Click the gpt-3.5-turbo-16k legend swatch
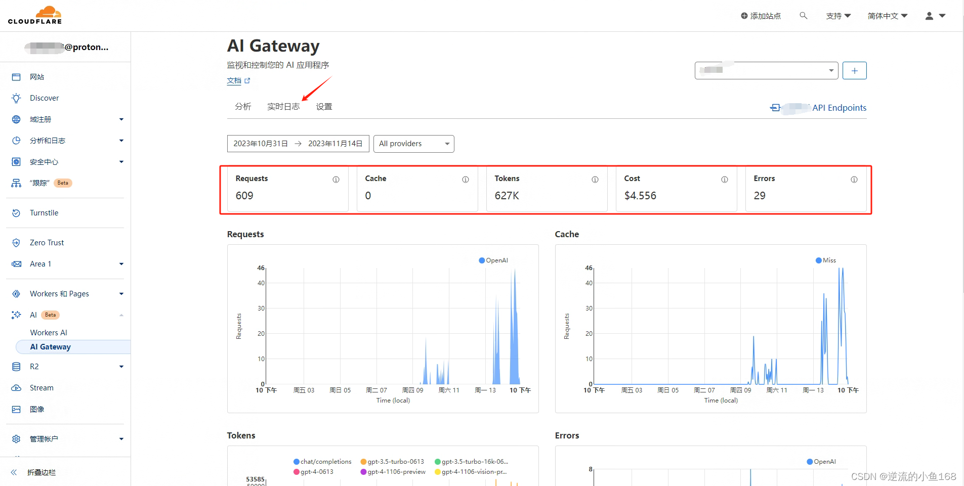This screenshot has width=964, height=486. click(x=438, y=462)
